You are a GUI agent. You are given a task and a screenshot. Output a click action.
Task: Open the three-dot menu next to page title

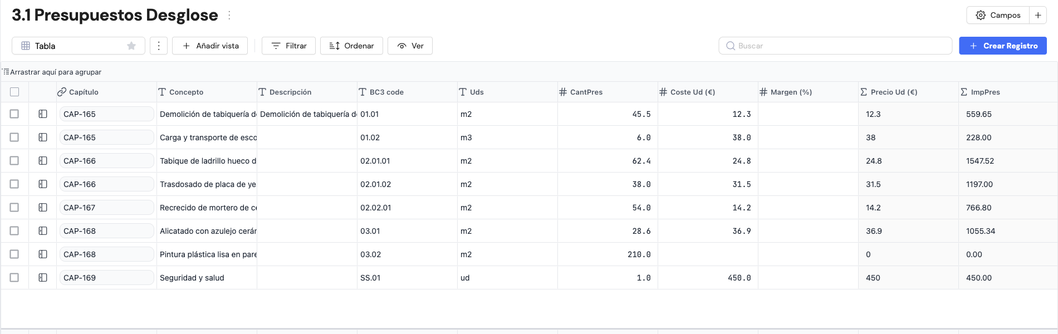pyautogui.click(x=229, y=15)
